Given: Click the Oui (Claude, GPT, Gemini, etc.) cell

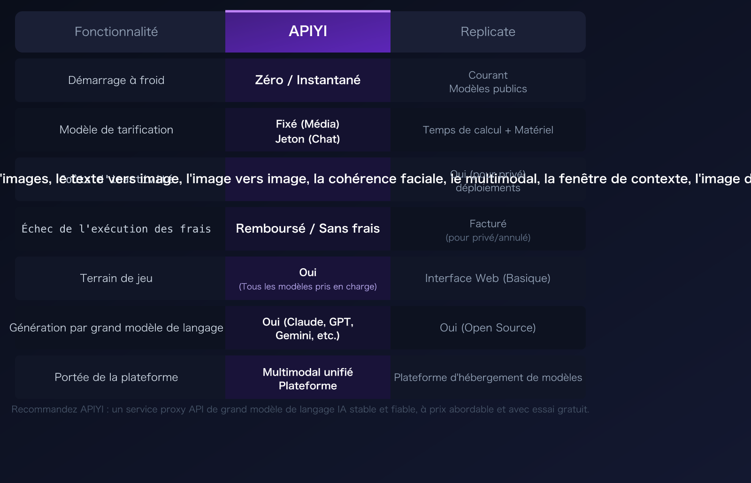Looking at the screenshot, I should [307, 328].
